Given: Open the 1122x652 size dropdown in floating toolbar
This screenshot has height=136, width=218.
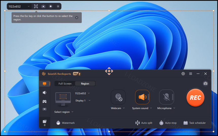Looking at the screenshot, I should 19,7.
